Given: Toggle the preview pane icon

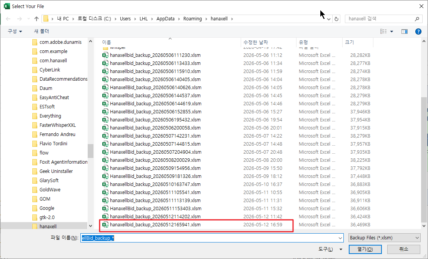Looking at the screenshot, I should pos(405,32).
